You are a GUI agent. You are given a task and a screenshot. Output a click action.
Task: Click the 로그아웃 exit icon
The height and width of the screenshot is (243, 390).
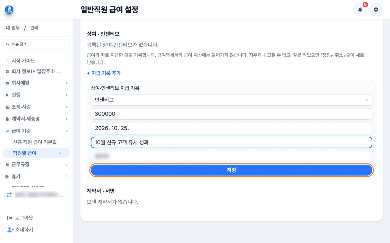10,218
